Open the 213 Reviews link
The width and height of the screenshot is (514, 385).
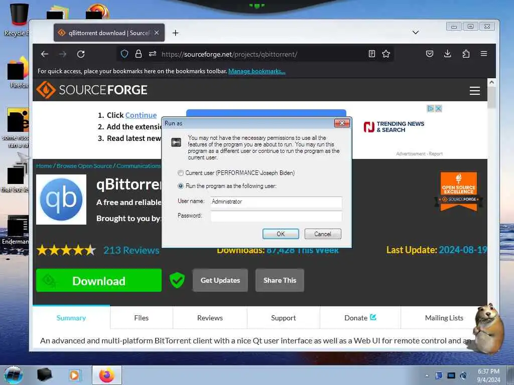point(132,250)
